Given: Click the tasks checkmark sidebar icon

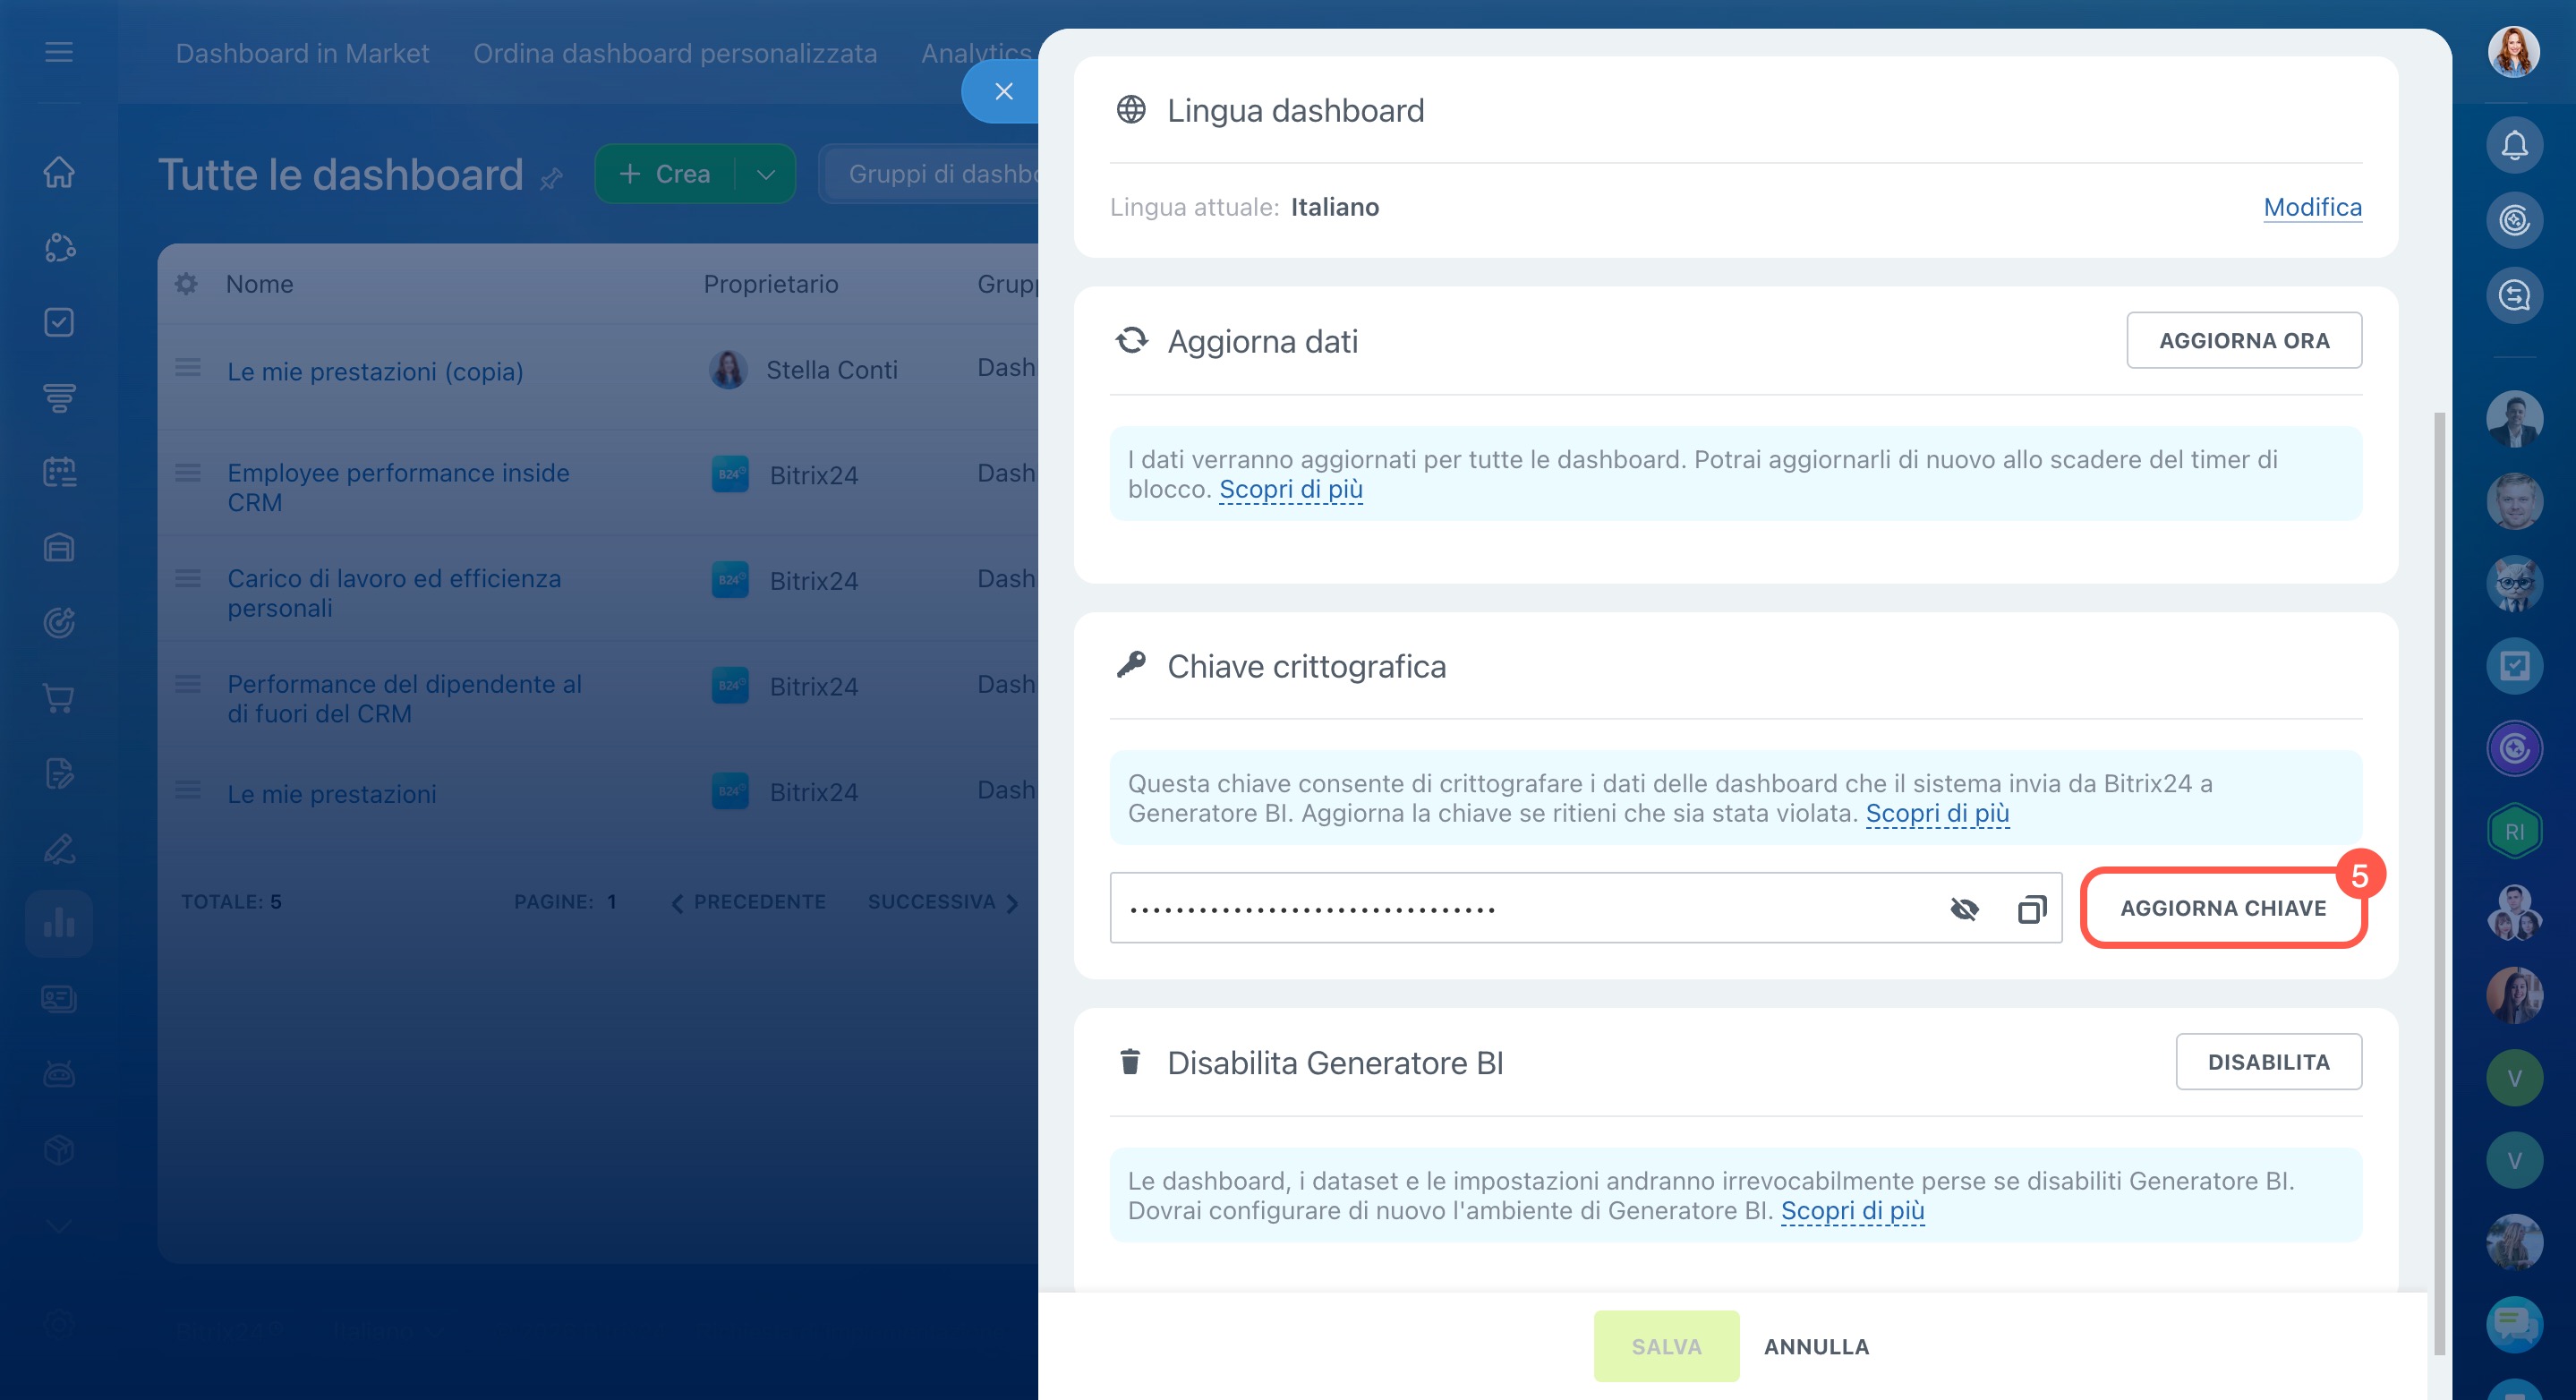Looking at the screenshot, I should 59,322.
